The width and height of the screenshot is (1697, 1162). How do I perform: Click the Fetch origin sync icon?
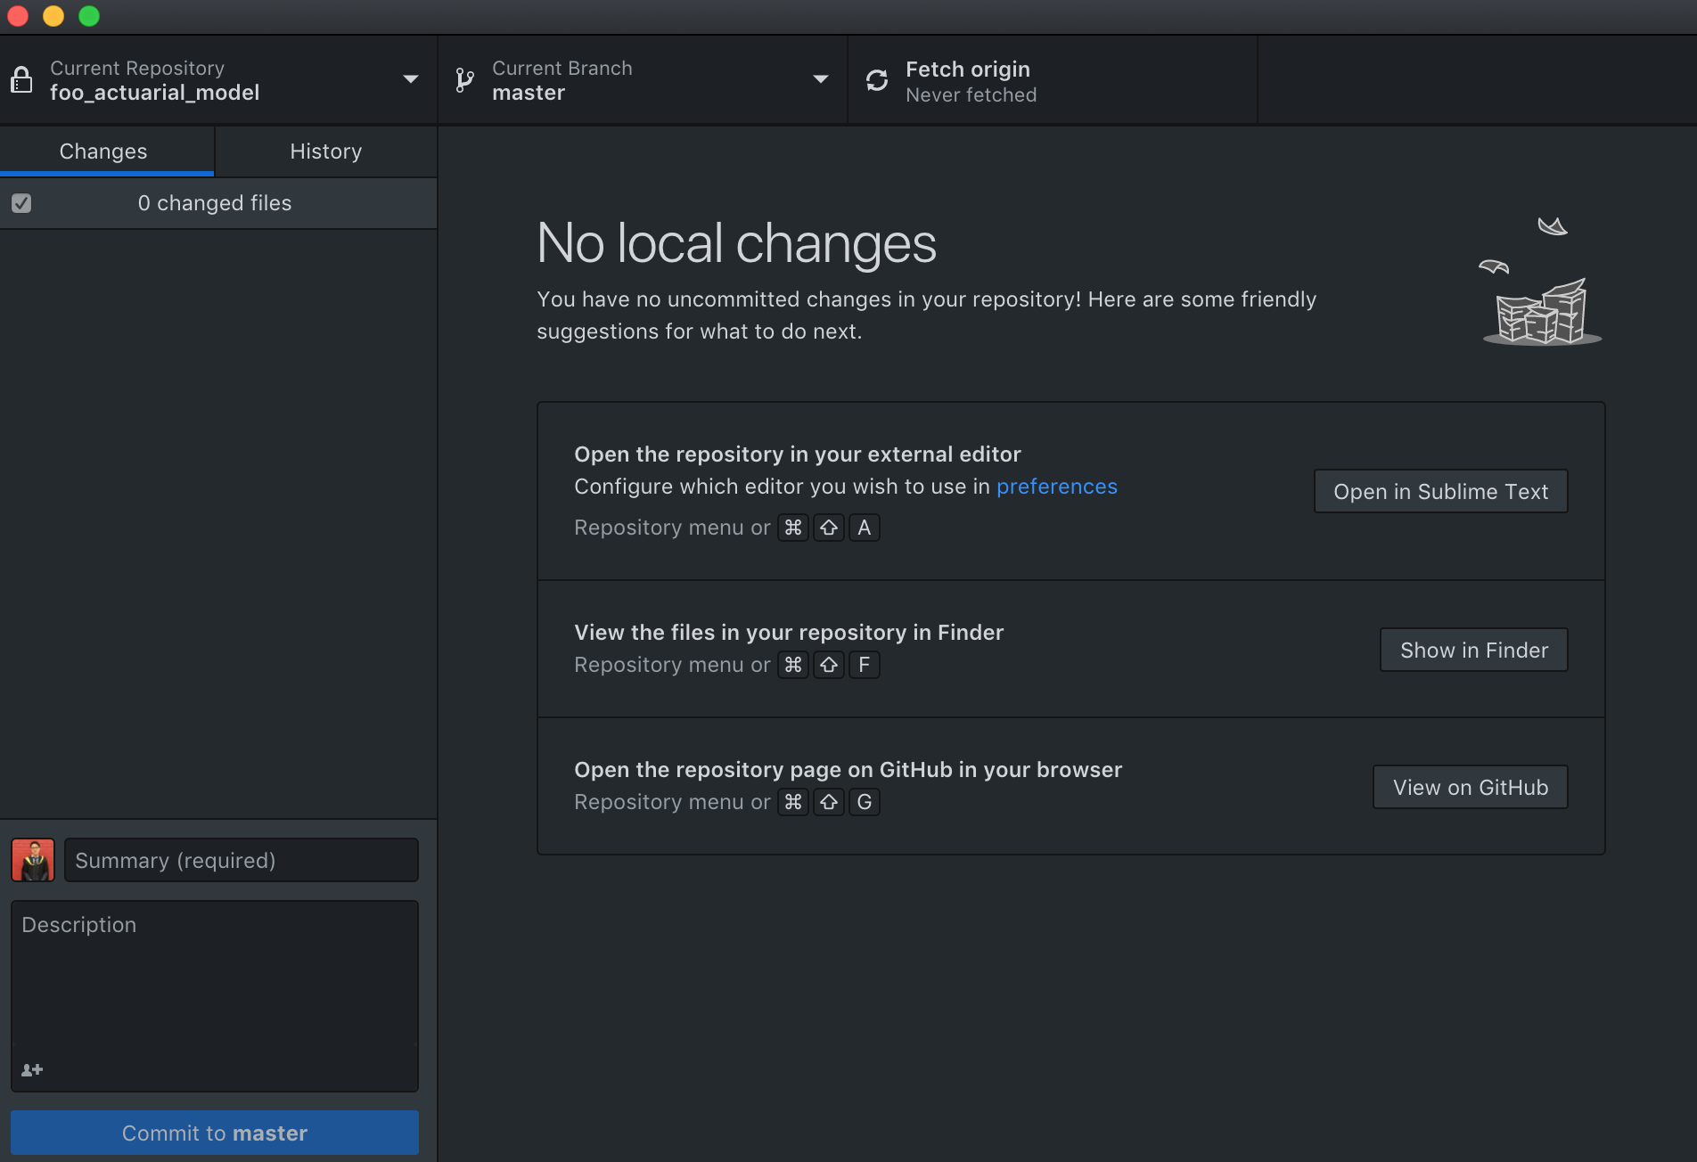point(877,80)
